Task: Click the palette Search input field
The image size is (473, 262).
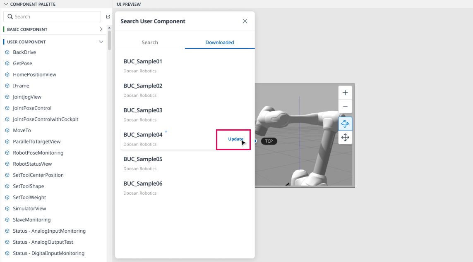Action: (52, 17)
